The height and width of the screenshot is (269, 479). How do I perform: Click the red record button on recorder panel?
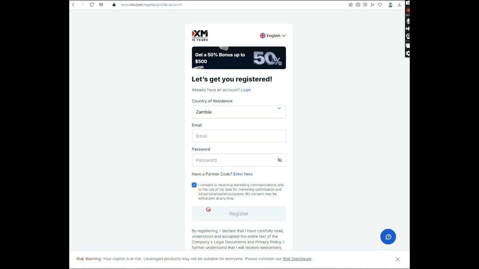(x=408, y=10)
